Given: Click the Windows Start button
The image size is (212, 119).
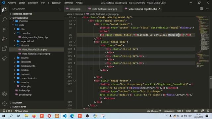Looking at the screenshot, I should (4, 116).
